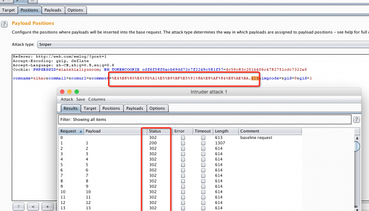
Task: Switch to Positions tab in attack window
Action: coord(111,109)
